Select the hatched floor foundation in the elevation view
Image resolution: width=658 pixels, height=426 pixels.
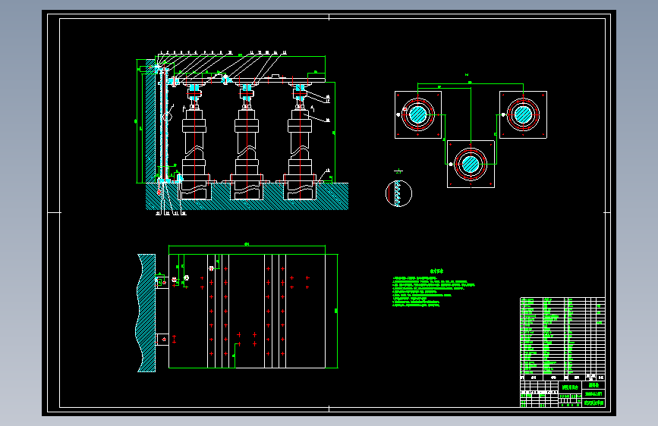247,196
